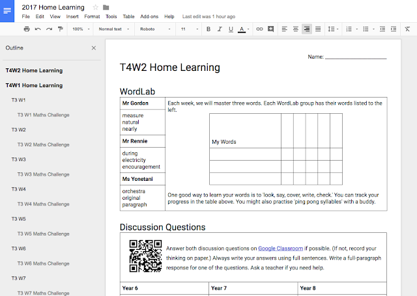Screen dimensions: 417x296
Task: Go to T3 W6 outline heading
Action: pos(18,249)
